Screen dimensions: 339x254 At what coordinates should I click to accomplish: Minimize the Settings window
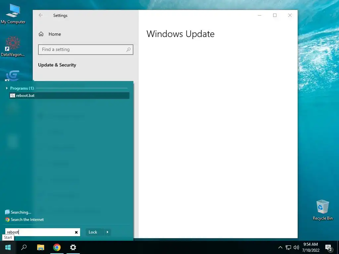260,15
